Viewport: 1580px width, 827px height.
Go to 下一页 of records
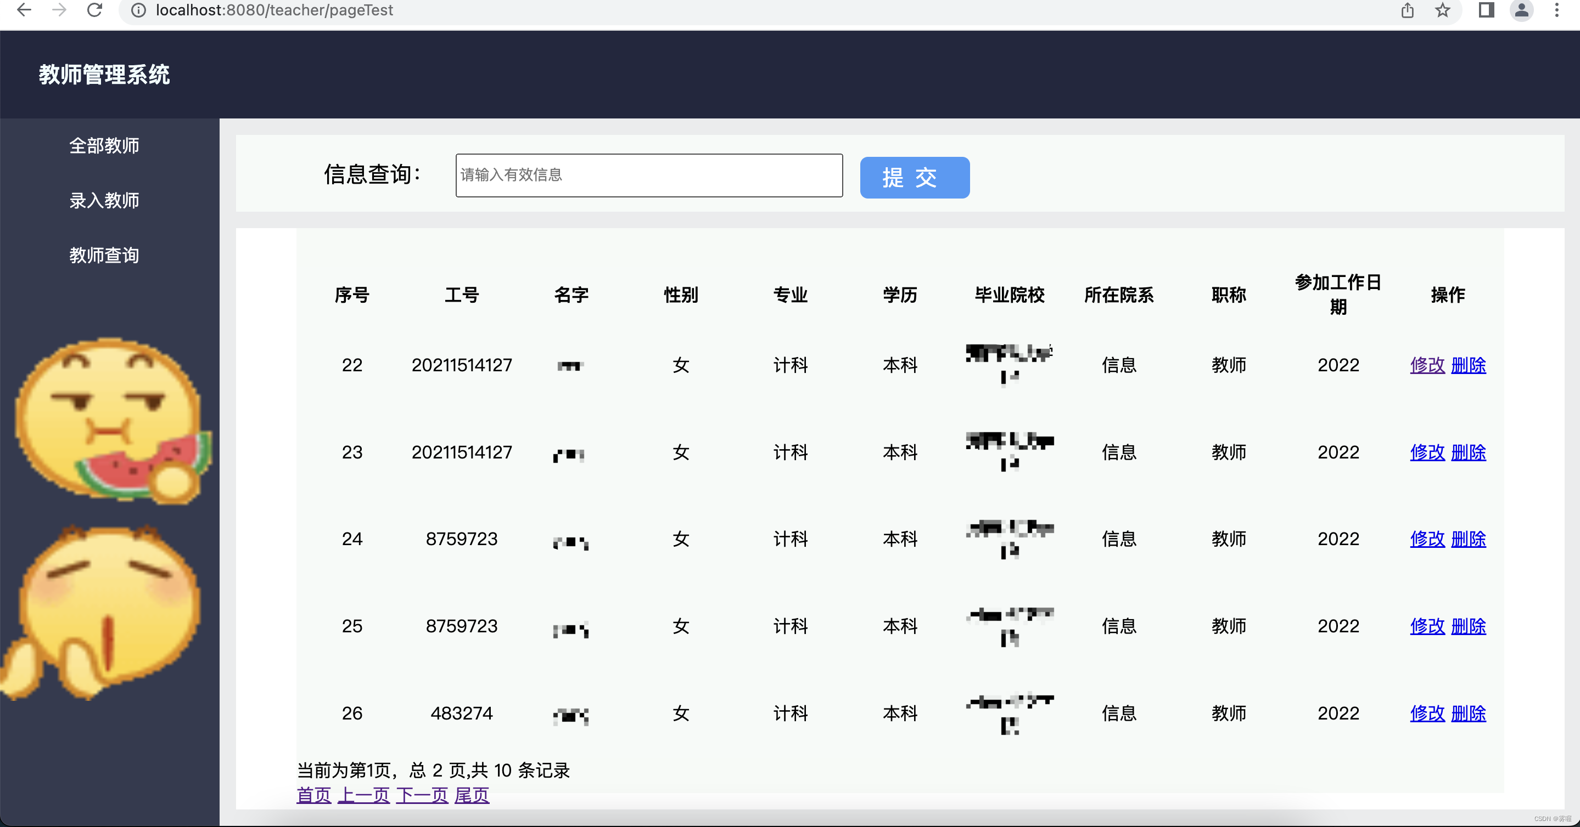coord(422,795)
